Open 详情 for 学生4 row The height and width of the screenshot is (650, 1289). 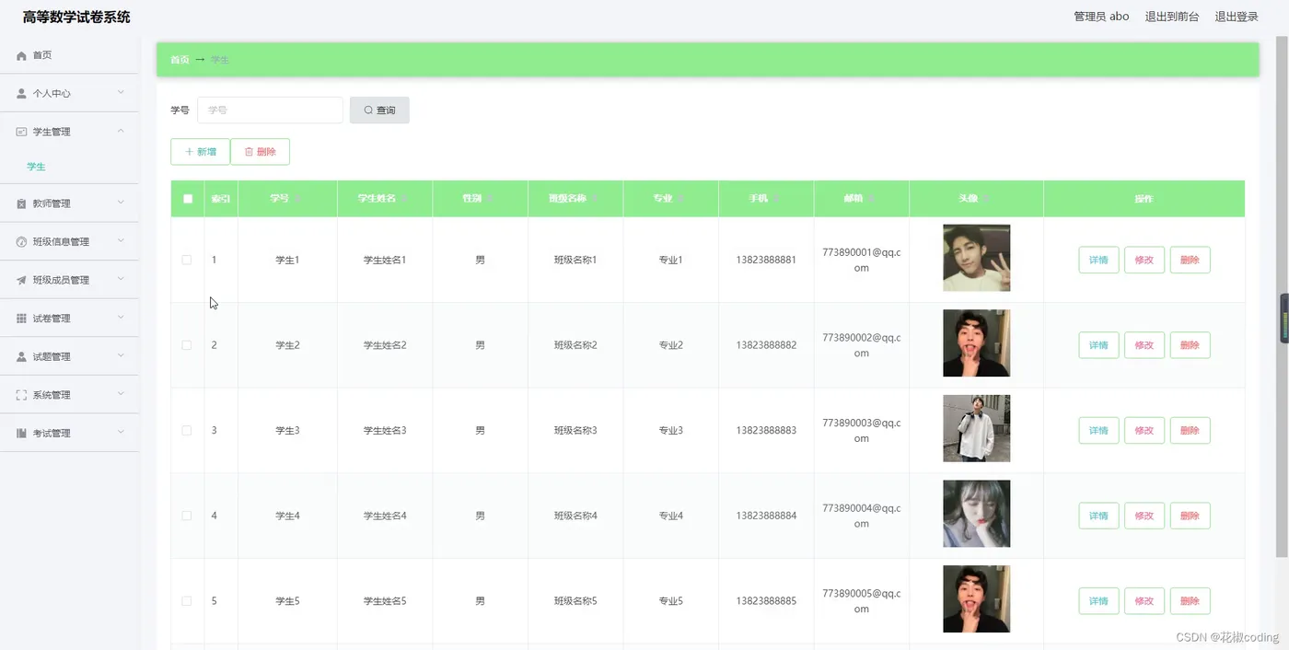coord(1098,516)
